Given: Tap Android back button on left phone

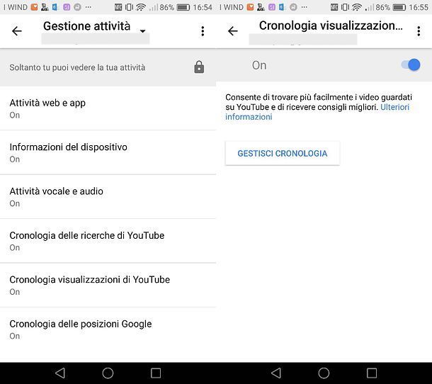Looking at the screenshot, I should pyautogui.click(x=59, y=373).
